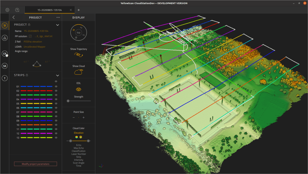Viewport: 308px width, 174px height.
Task: Hide strip 01 with eye icon
Action: [56, 86]
